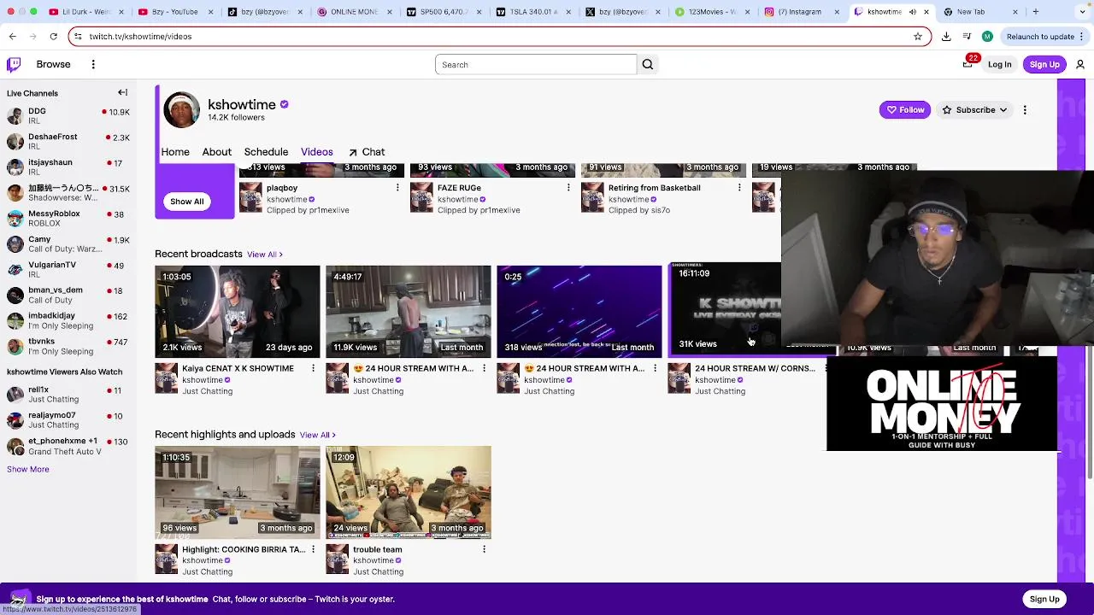Reload the page in the browser
Viewport: 1094px width, 615px height.
(53, 36)
